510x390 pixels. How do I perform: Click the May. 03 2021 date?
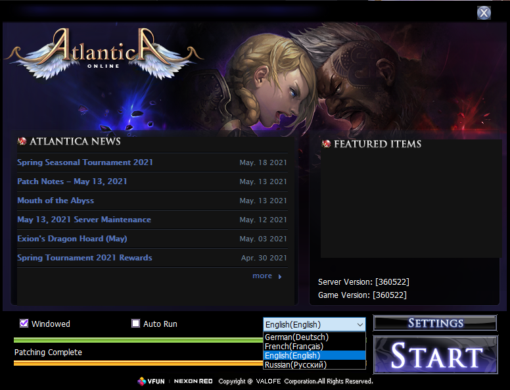[263, 239]
